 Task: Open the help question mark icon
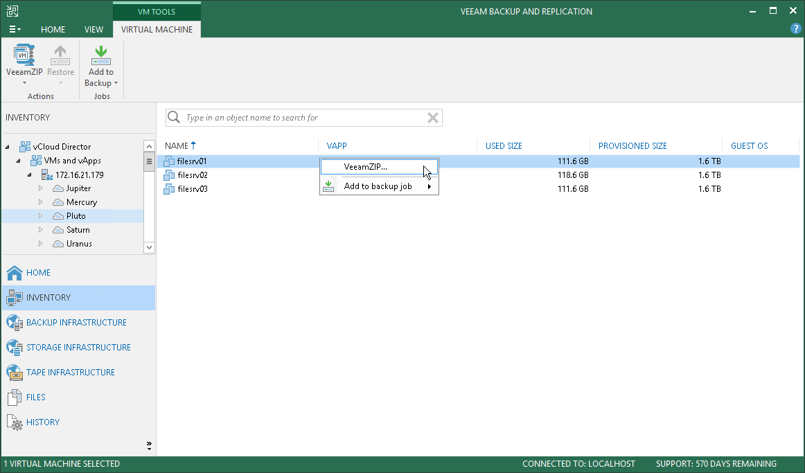click(796, 29)
